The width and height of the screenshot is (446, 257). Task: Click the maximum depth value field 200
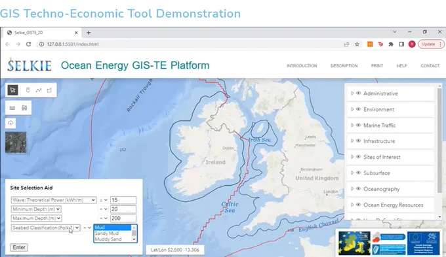[x=123, y=218]
